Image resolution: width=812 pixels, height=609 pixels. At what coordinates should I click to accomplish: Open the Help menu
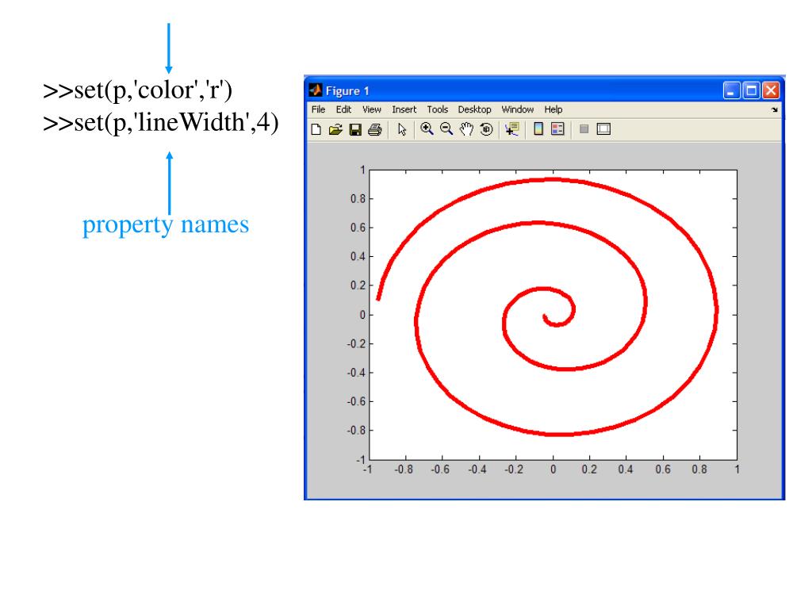pyautogui.click(x=553, y=109)
